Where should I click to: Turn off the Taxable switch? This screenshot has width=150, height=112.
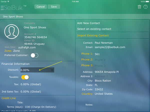(x=25, y=77)
